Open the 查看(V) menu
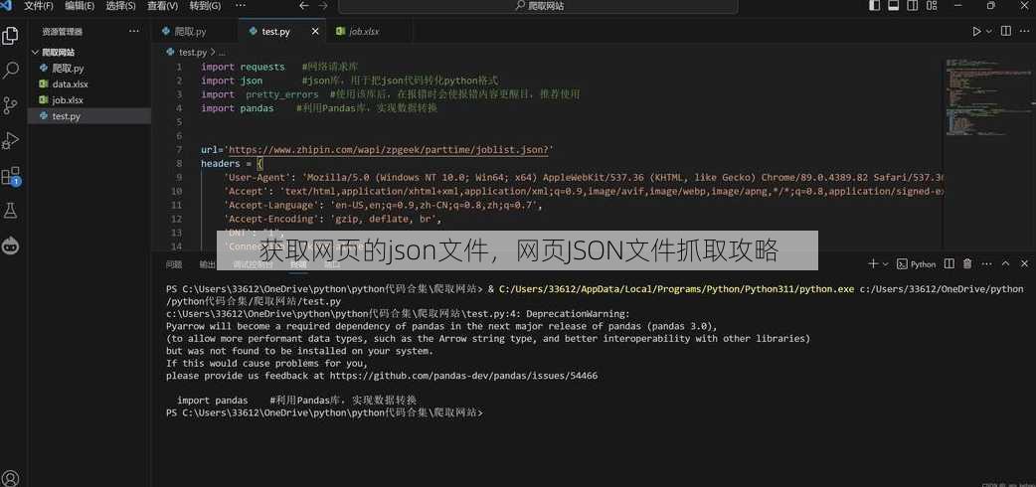 (162, 5)
